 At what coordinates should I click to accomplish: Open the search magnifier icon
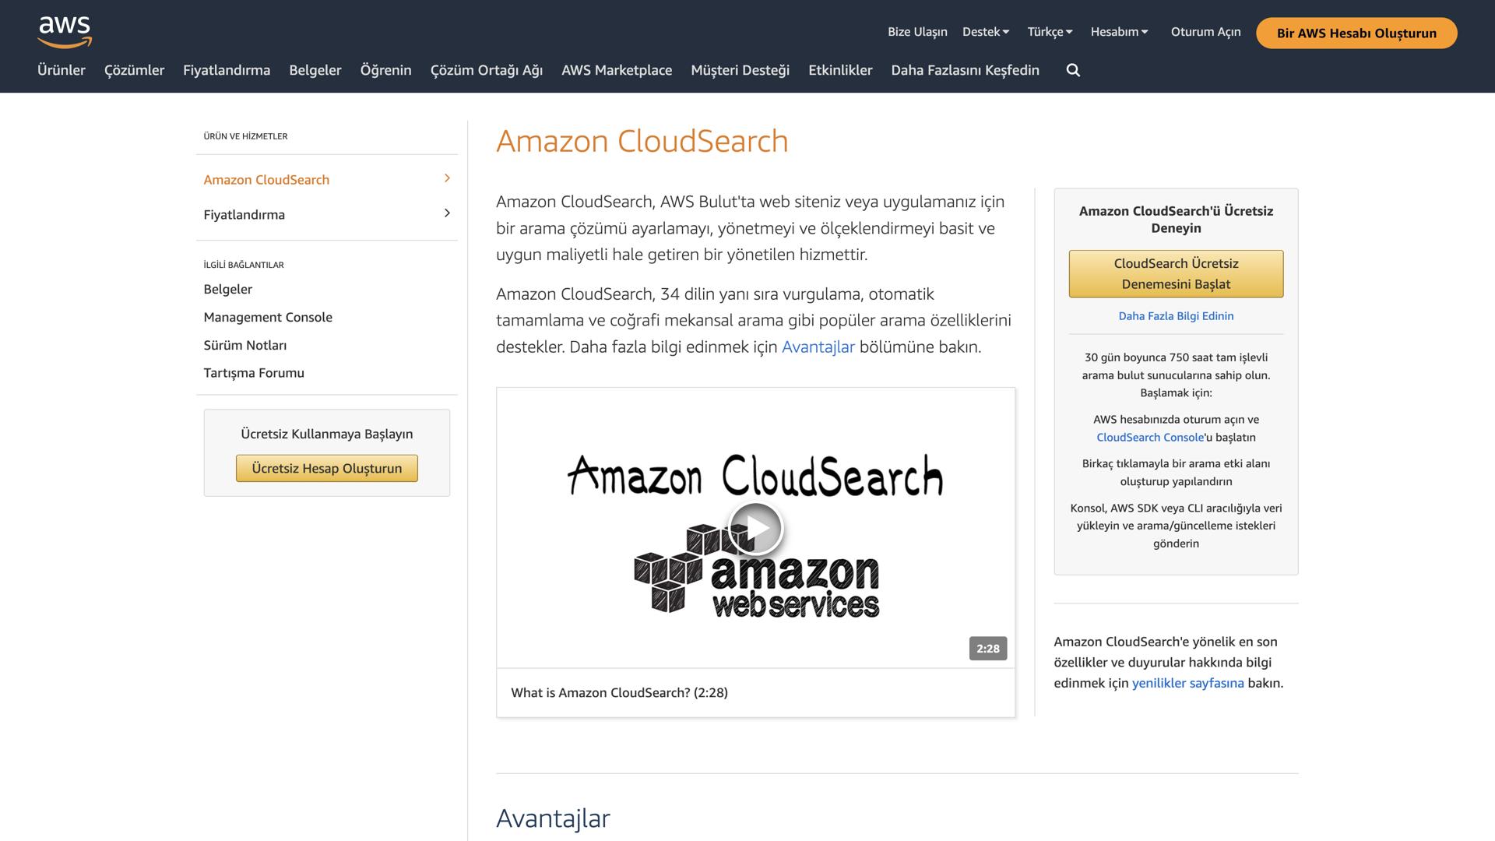click(1073, 70)
